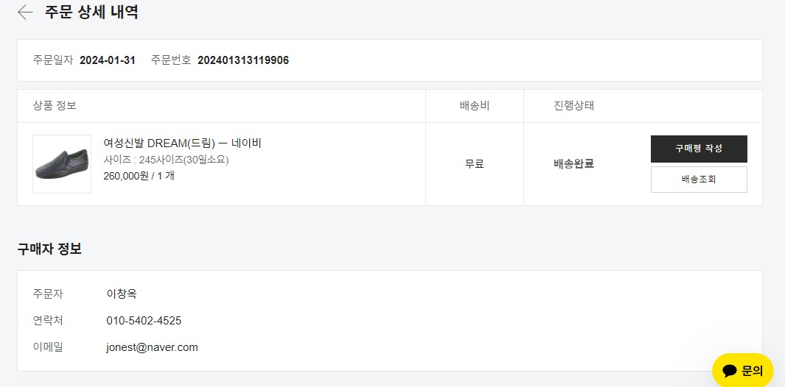
Task: Click the 배송완료 status text
Action: pos(573,164)
